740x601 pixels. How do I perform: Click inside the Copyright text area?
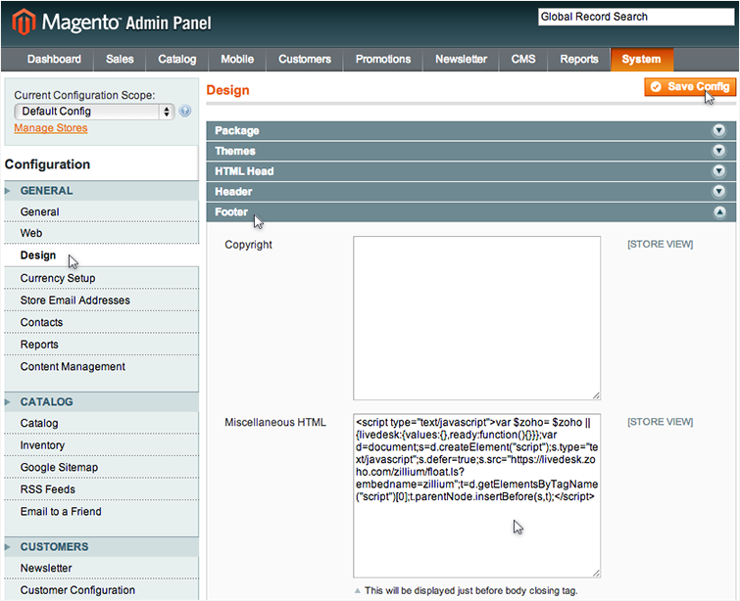coord(476,317)
